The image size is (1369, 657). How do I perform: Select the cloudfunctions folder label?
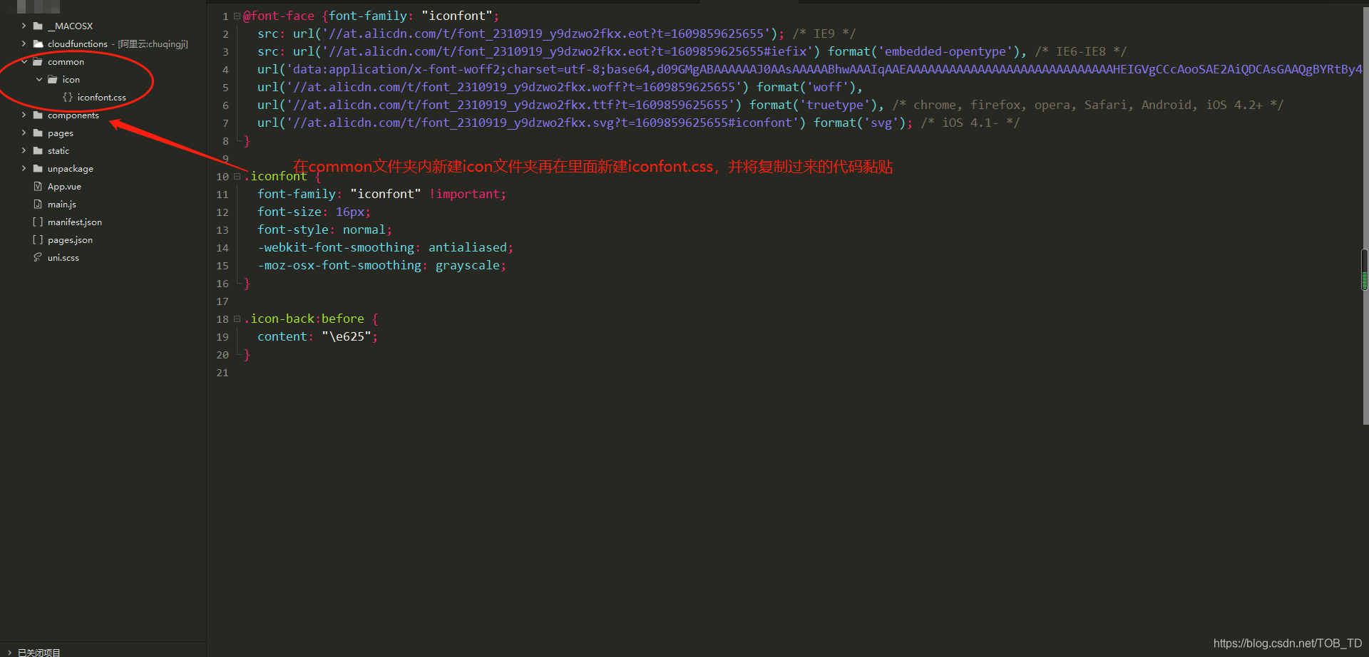click(78, 44)
